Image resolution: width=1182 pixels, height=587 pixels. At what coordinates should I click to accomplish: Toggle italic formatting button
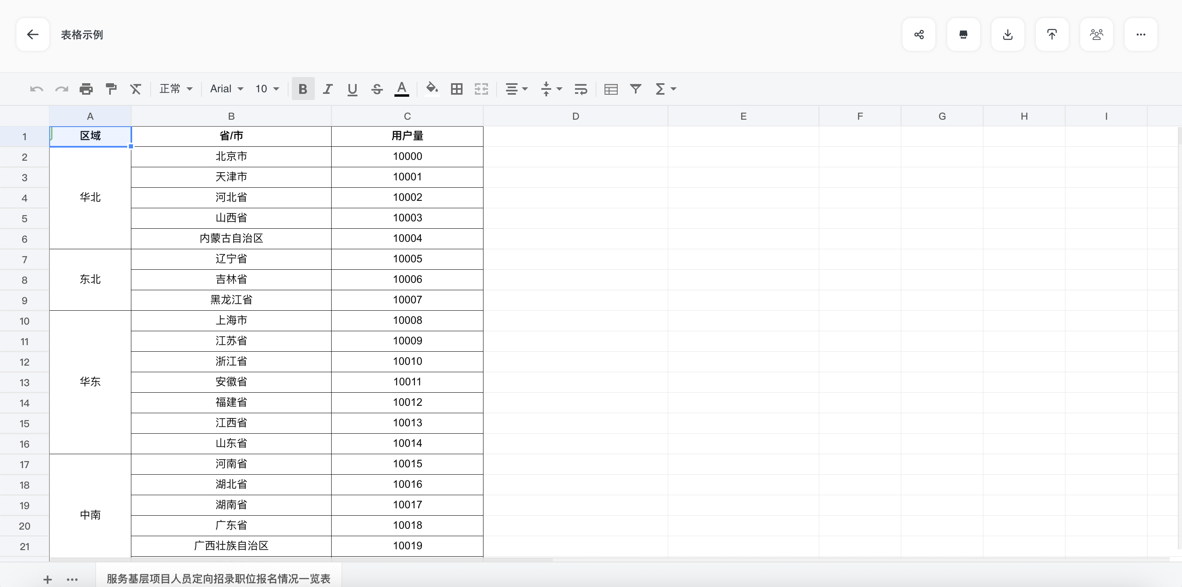point(327,89)
